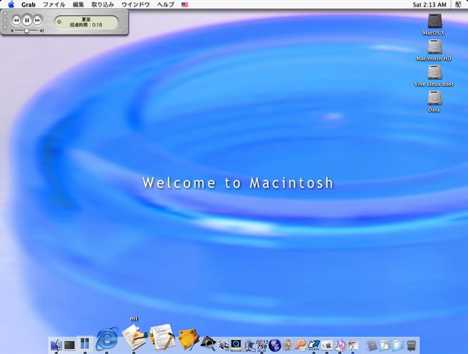
Task: Select the Macintosh HD disk icon
Action: click(434, 47)
